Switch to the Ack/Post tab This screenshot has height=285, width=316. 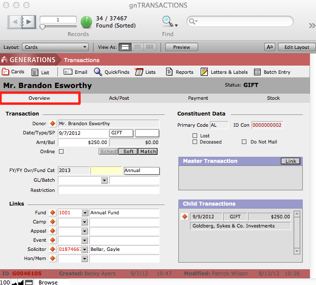(x=119, y=98)
